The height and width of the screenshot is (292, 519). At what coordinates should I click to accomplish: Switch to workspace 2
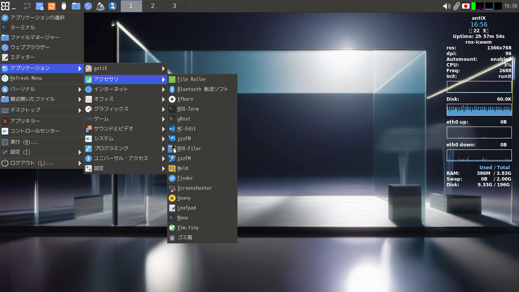153,6
